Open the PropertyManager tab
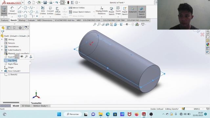This screenshot has height=118, width=210. click(x=9, y=28)
